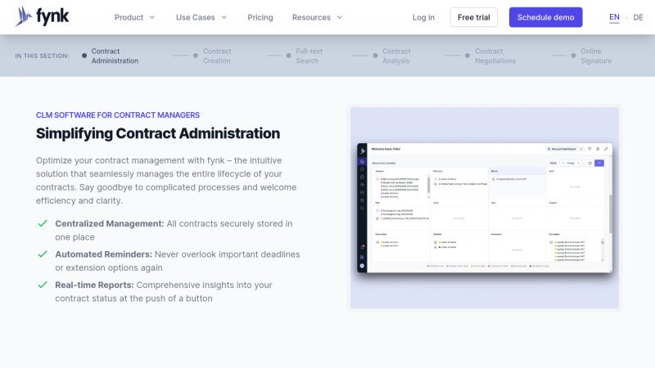This screenshot has width=655, height=368.
Task: Click the home icon in the dashboard preview sidebar
Action: (362, 162)
